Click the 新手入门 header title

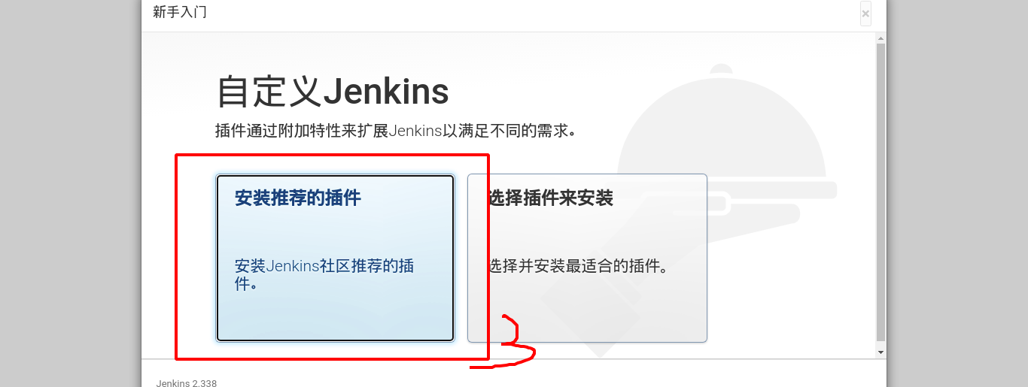(180, 13)
